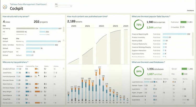Click the 2,189 assets total

[75, 21]
